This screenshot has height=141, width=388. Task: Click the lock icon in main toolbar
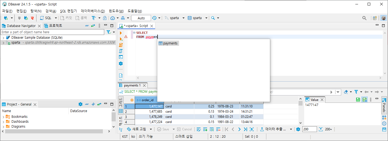pyautogui.click(x=105, y=18)
